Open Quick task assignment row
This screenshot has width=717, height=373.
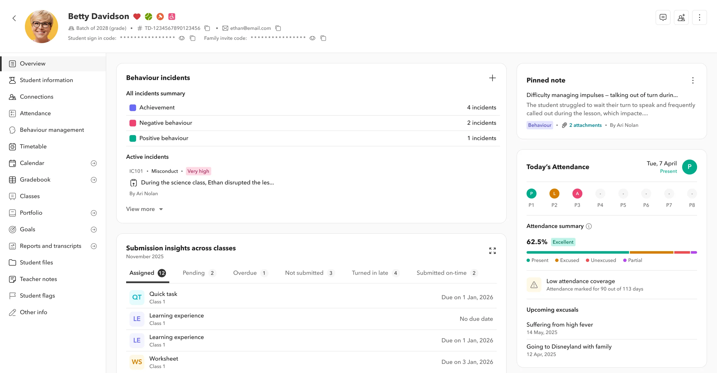point(311,297)
